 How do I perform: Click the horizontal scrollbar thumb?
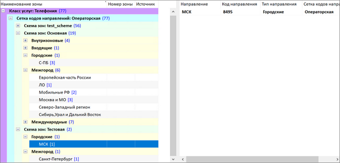point(252,159)
